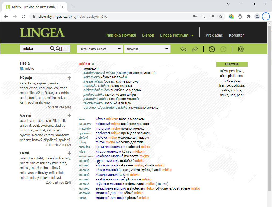Click the browser back button
This screenshot has height=207, width=272.
tap(6, 16)
